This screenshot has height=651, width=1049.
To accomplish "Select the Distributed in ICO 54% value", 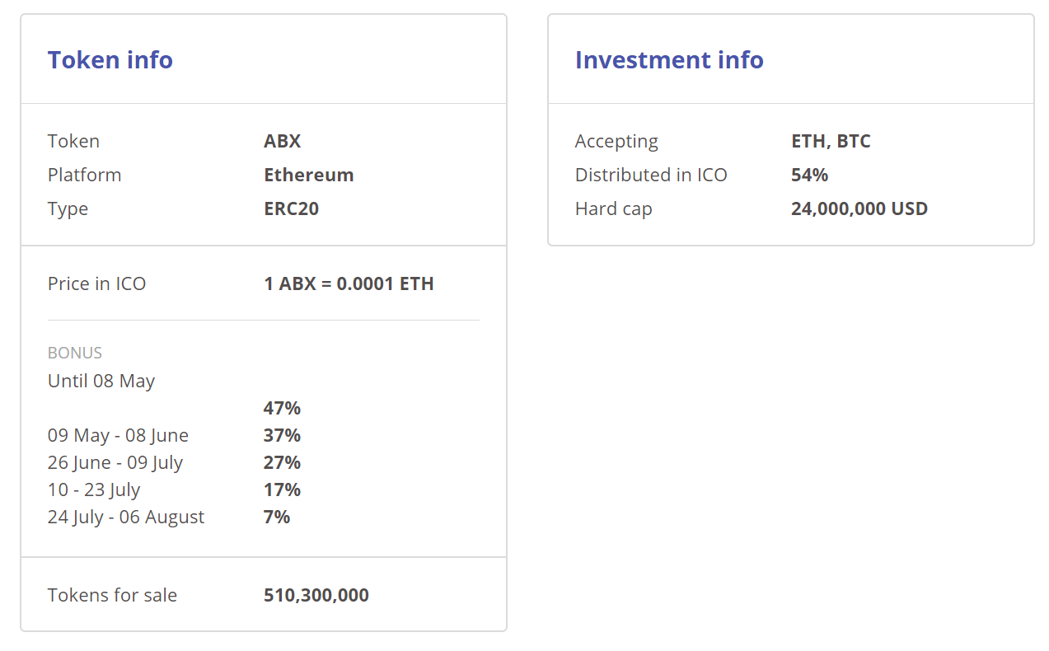I will pos(809,175).
